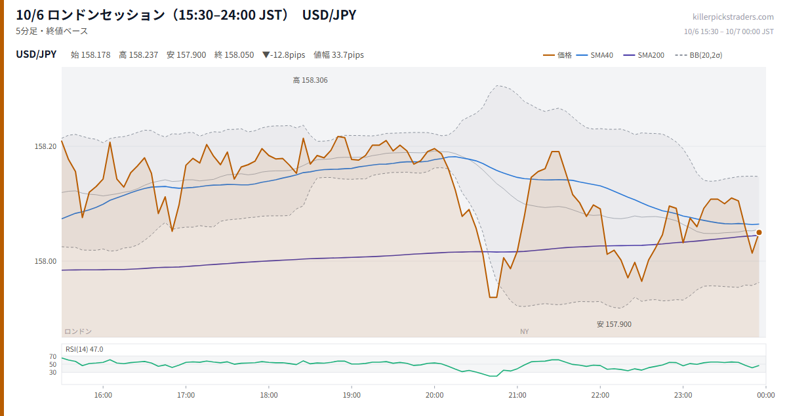The height and width of the screenshot is (416, 787).
Task: Click the 158.20 price axis label
Action: [x=45, y=146]
